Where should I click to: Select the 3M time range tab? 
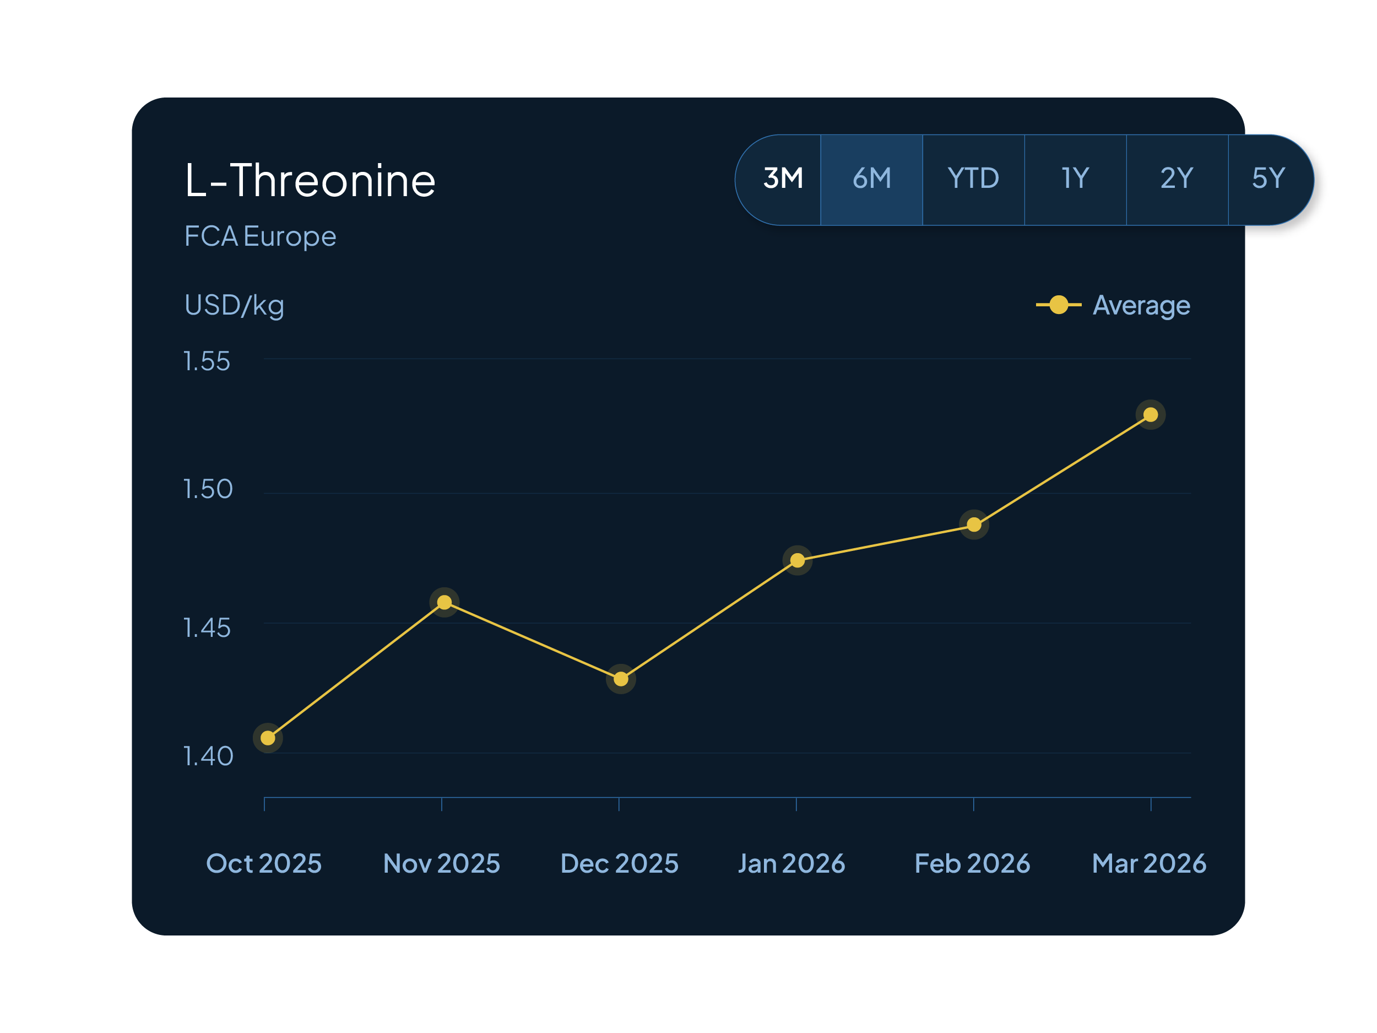point(783,179)
